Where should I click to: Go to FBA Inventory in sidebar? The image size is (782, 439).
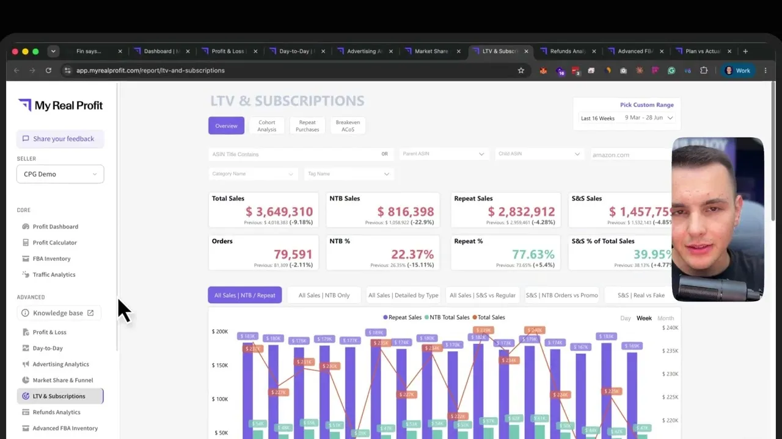click(51, 259)
